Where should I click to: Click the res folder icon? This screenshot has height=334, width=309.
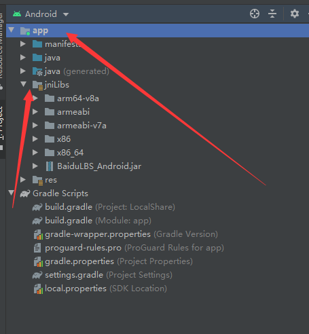[x=37, y=181]
